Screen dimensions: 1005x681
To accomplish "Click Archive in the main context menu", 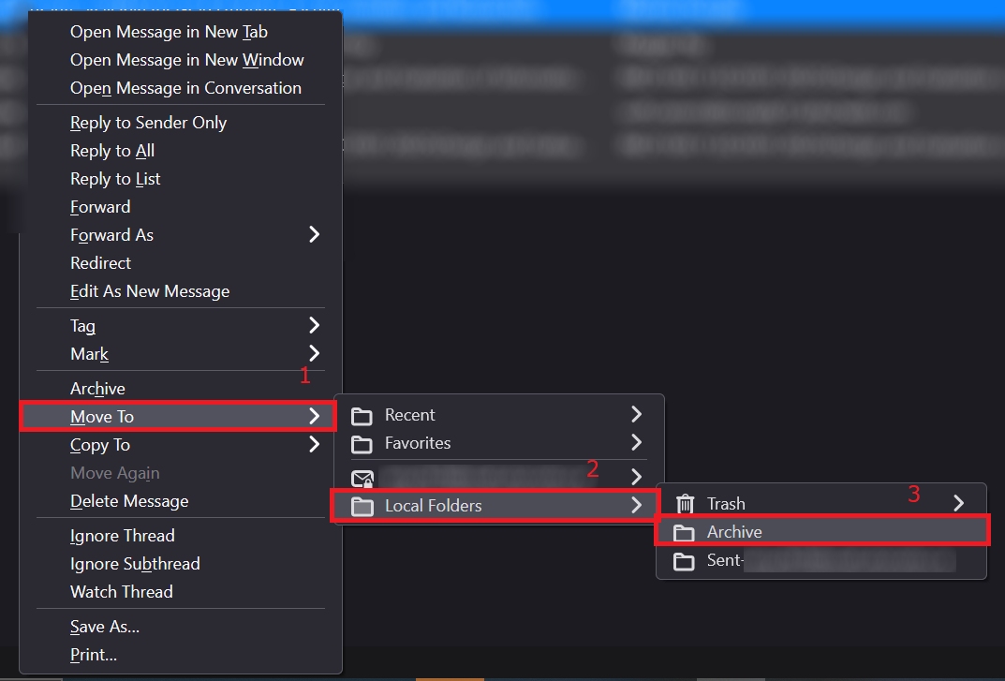I will (181, 389).
